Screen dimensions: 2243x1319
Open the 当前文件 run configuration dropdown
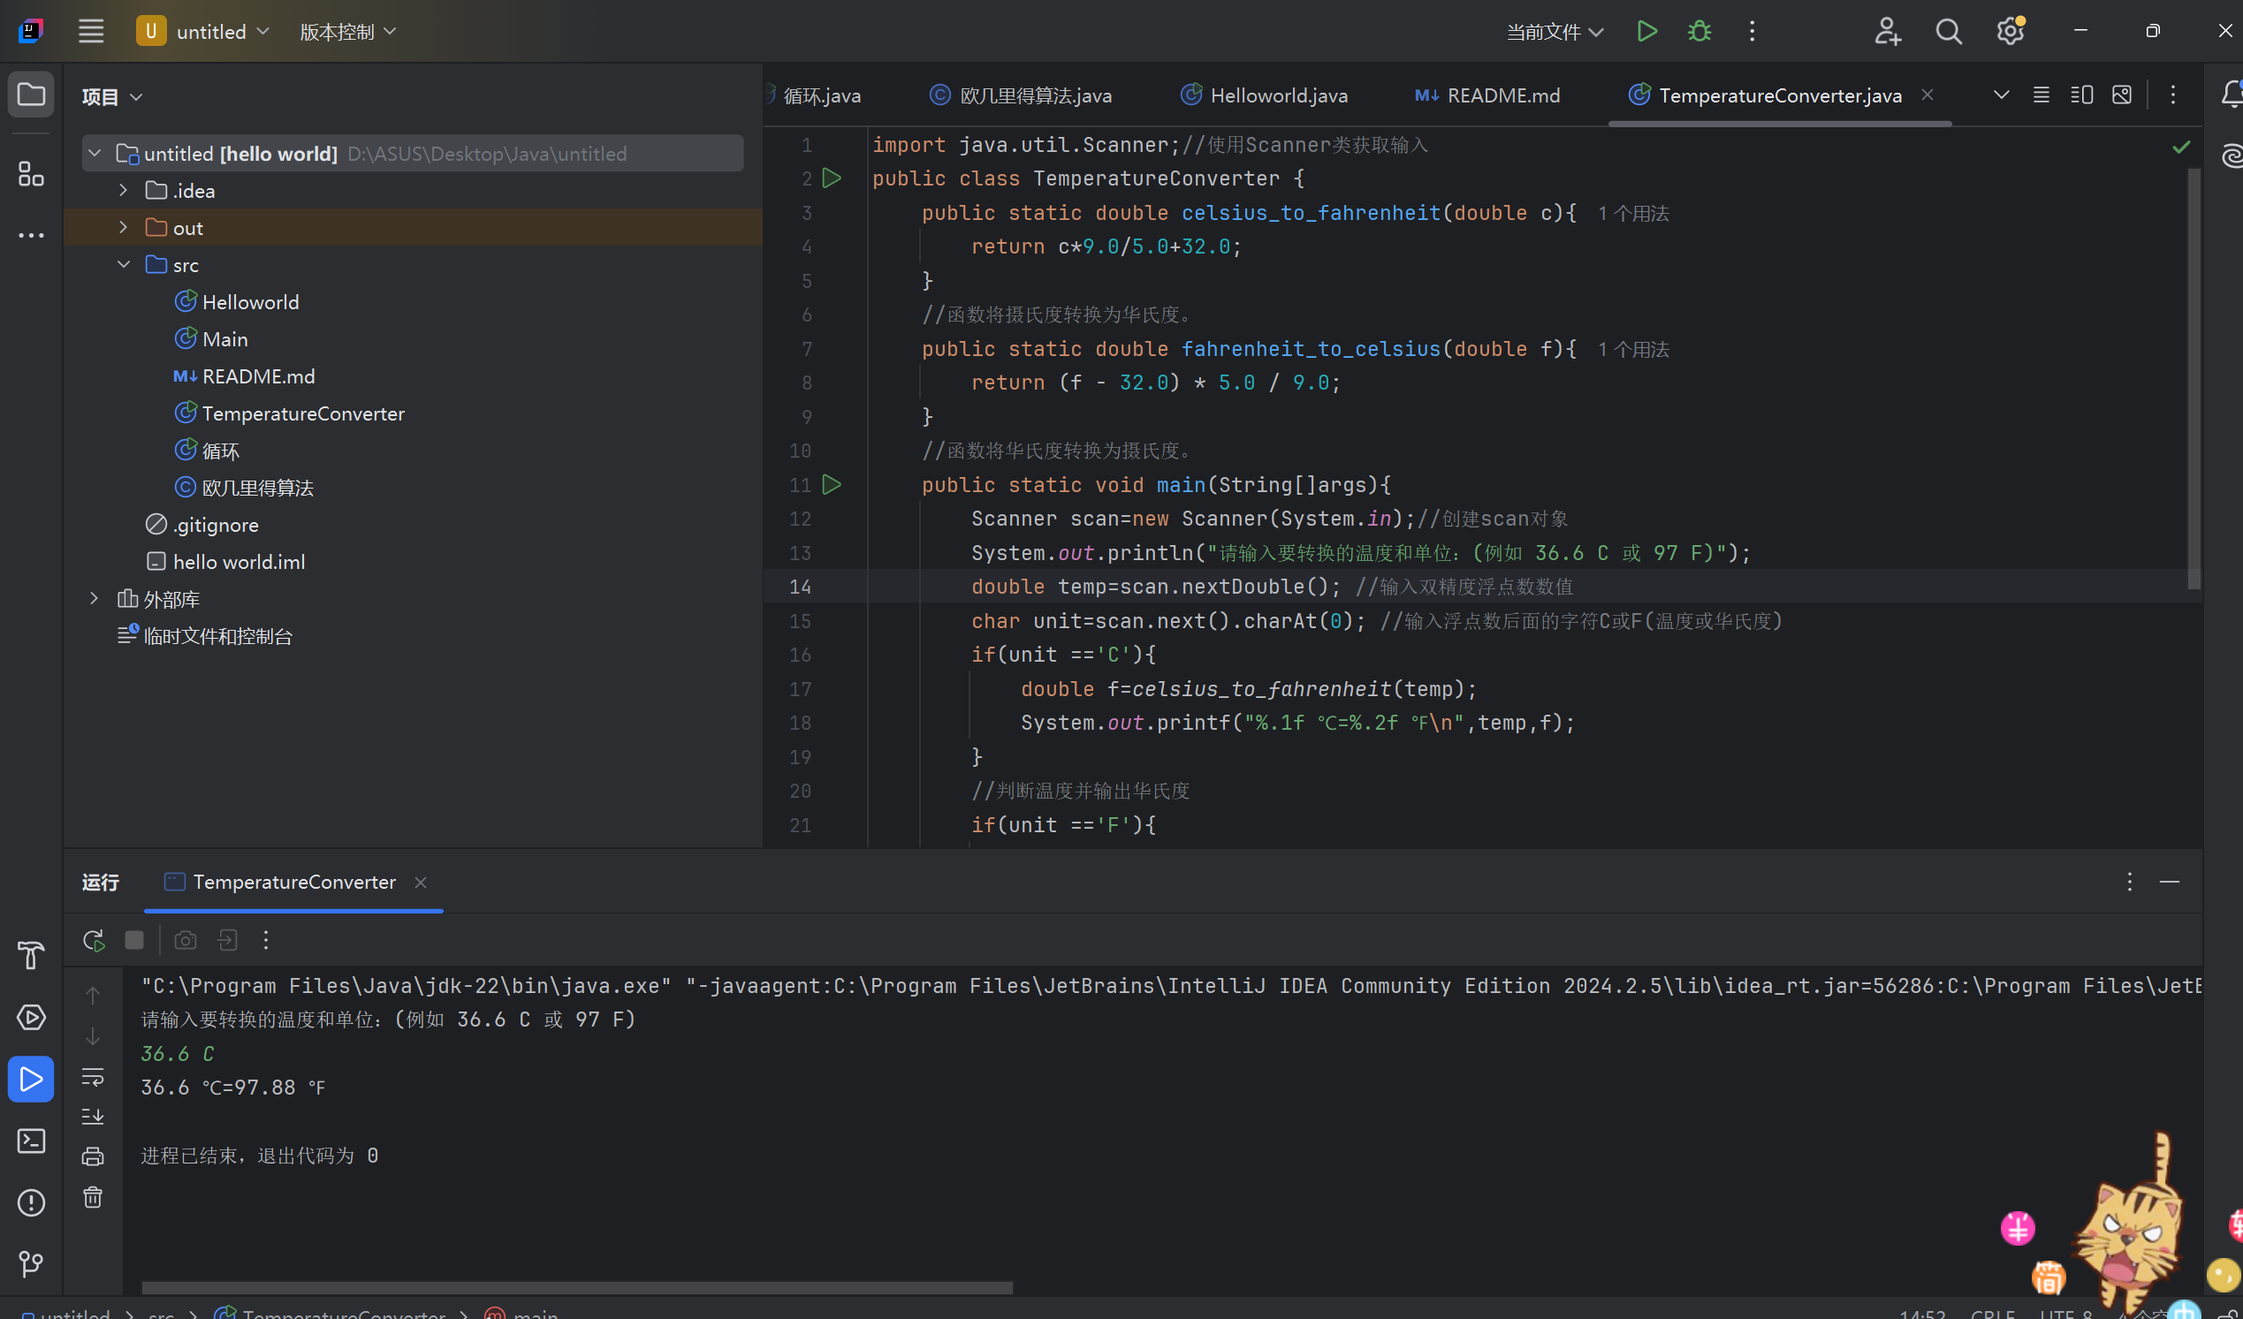[x=1554, y=32]
